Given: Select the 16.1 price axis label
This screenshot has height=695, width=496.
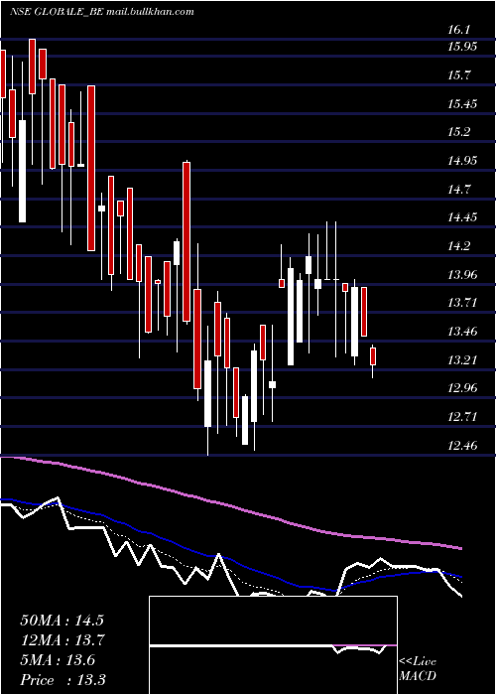Looking at the screenshot, I should pos(458,31).
